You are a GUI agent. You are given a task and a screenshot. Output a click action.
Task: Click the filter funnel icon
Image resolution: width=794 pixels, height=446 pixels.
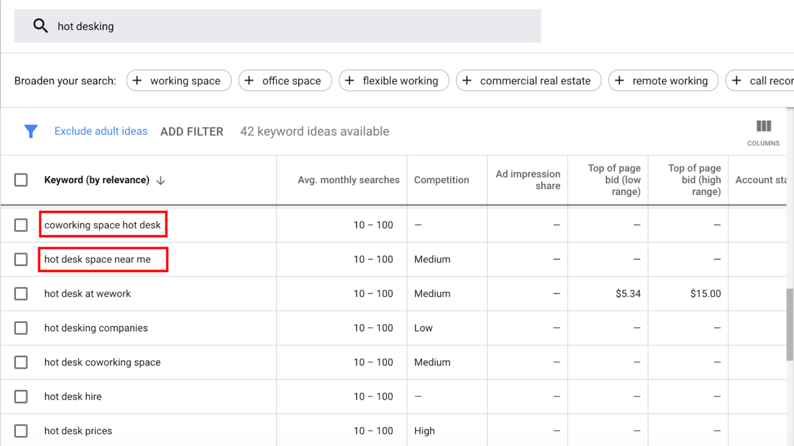[31, 131]
